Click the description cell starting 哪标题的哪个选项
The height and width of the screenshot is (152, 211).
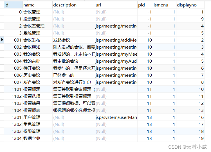pyautogui.click(x=74, y=110)
